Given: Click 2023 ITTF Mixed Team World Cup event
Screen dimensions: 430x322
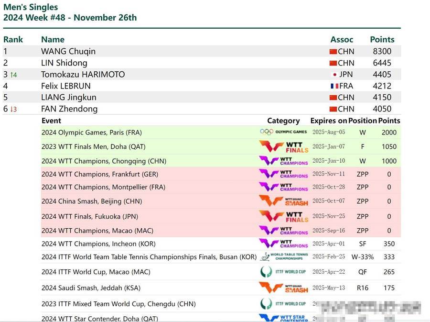Looking at the screenshot, I should click(x=119, y=304).
